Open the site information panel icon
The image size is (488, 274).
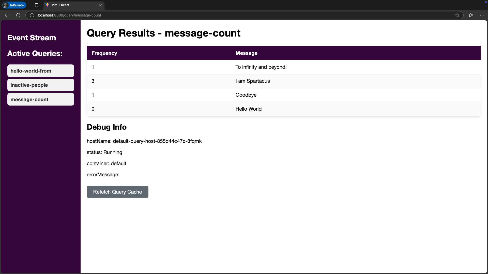click(x=32, y=15)
